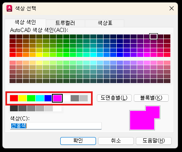Choose the darkest swatch in the grayscale row
This screenshot has width=182, height=152.
pyautogui.click(x=14, y=108)
